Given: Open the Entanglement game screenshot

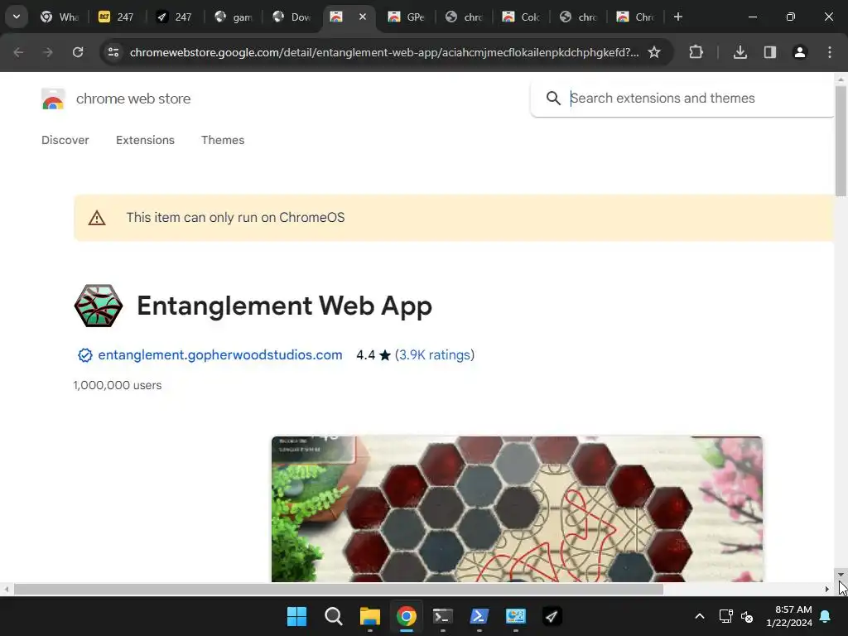Looking at the screenshot, I should point(517,509).
